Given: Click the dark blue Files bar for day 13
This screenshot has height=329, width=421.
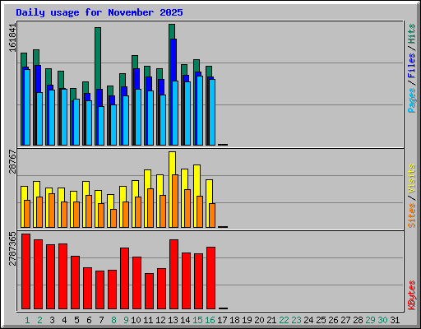Looking at the screenshot, I should (173, 60).
